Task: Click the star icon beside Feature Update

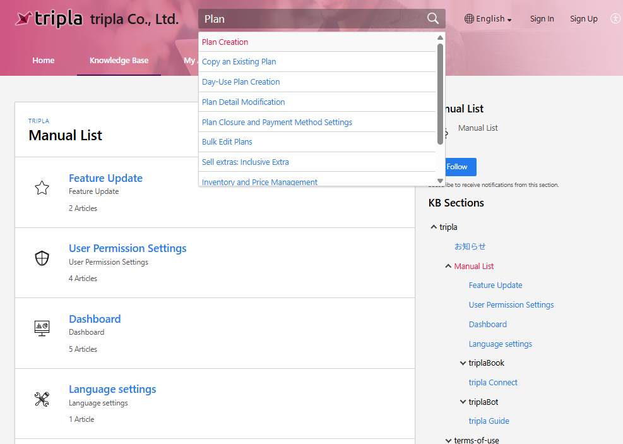Action: 42,188
